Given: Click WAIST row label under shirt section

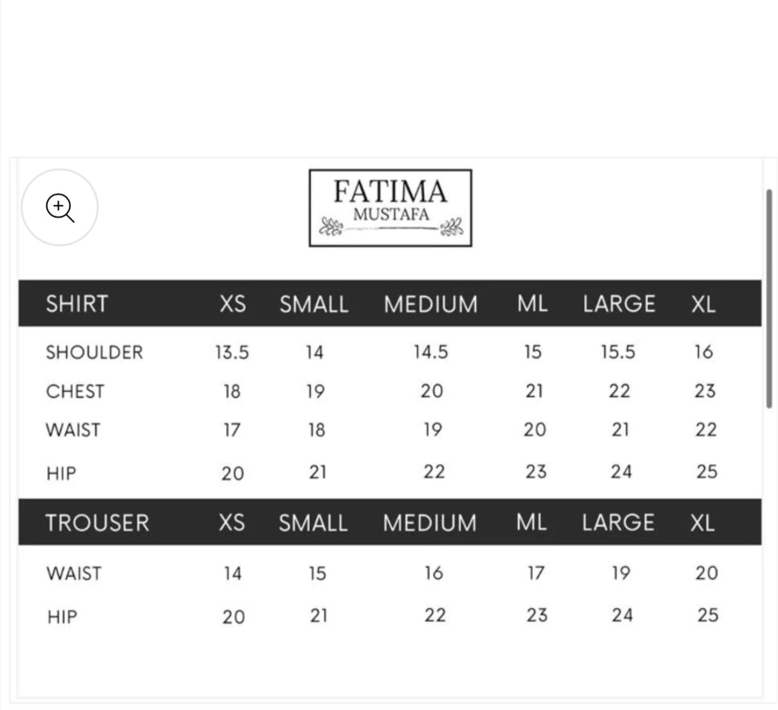Looking at the screenshot, I should (x=73, y=430).
